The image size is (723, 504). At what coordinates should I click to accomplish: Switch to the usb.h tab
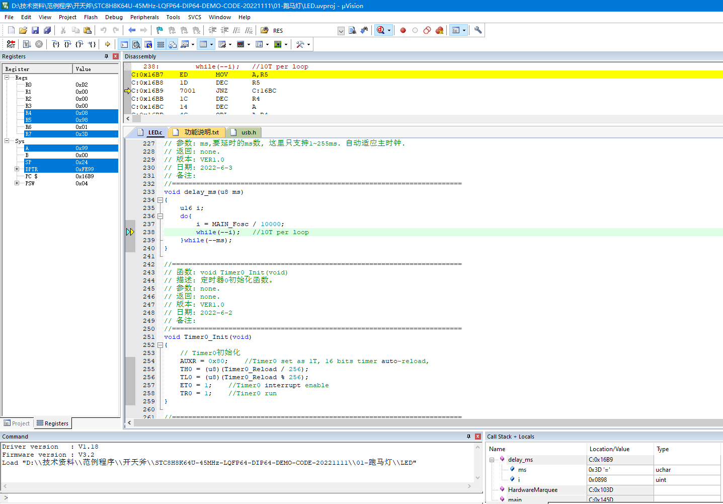click(x=244, y=132)
